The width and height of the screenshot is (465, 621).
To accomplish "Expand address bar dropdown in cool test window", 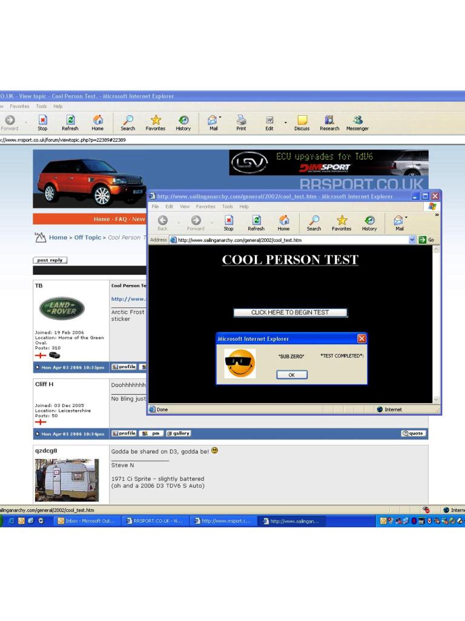I will coord(412,240).
